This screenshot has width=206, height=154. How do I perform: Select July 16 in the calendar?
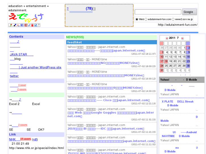pyautogui.click(x=188, y=57)
